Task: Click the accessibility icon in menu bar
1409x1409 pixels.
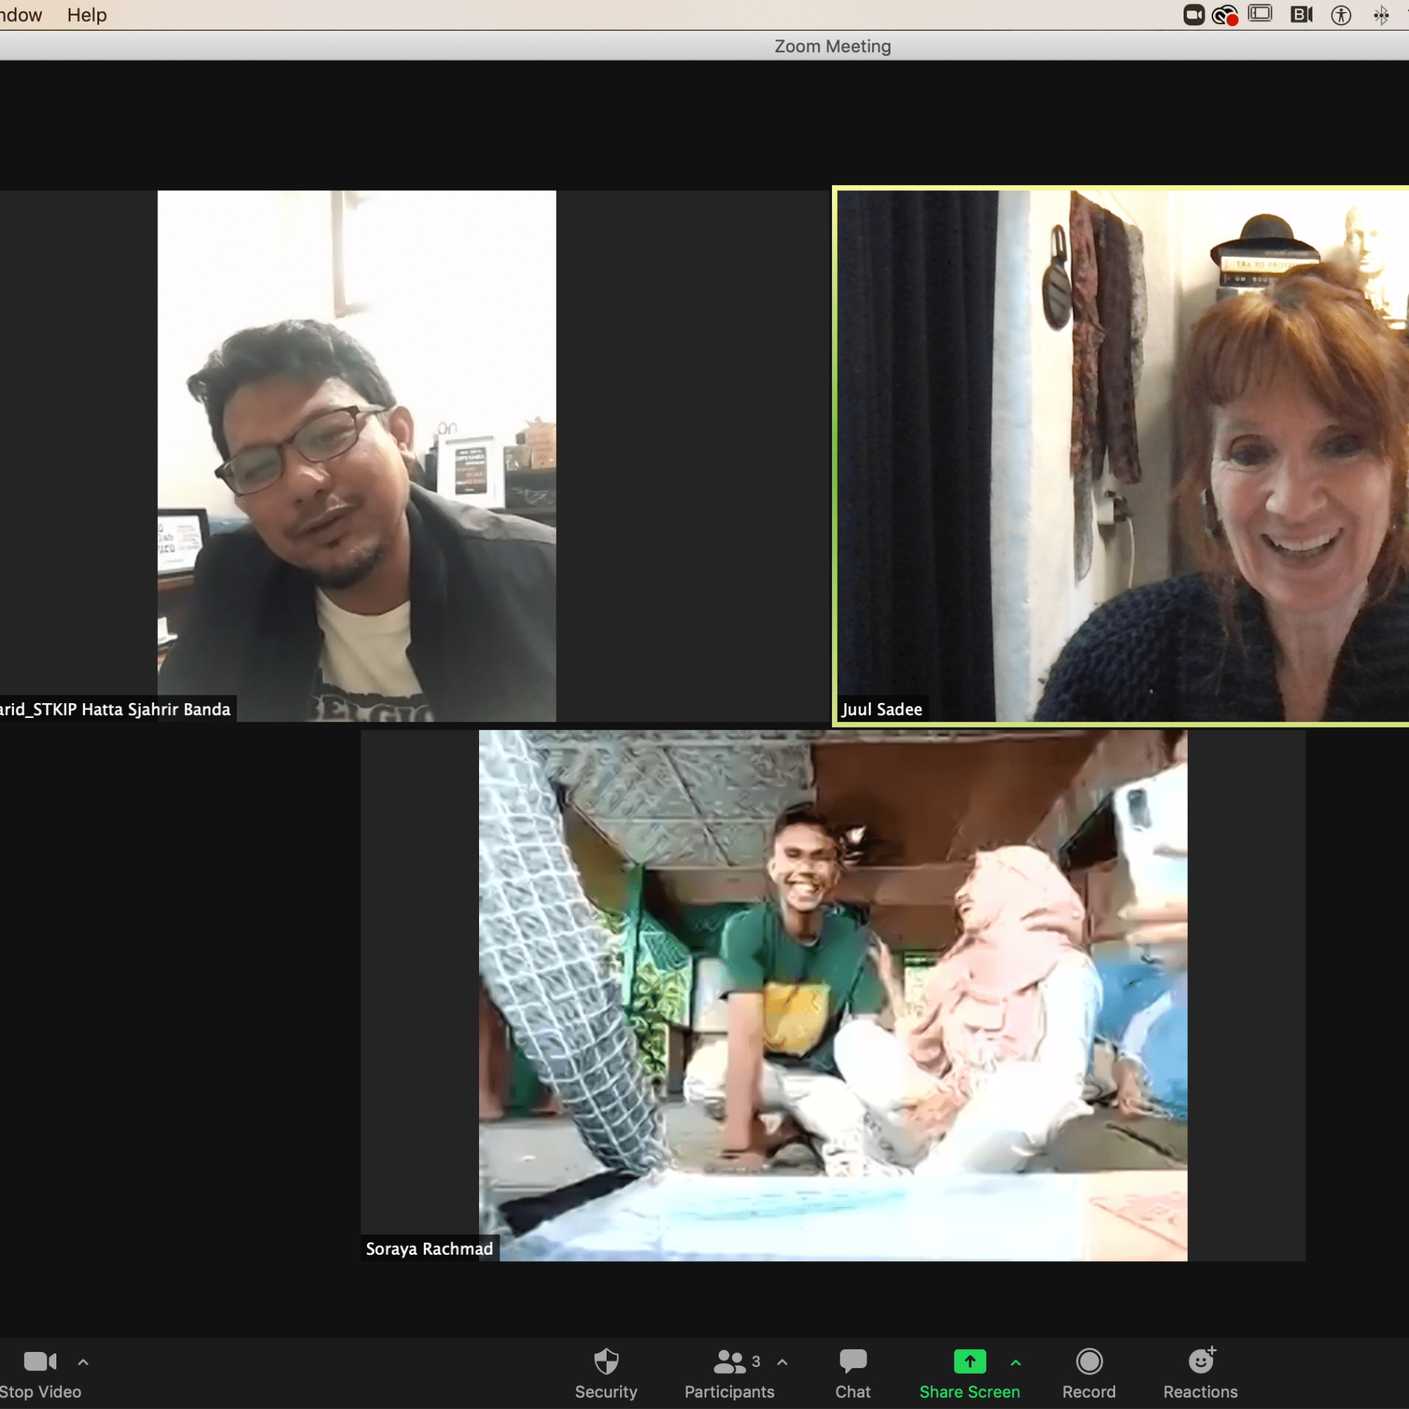Action: (1341, 15)
